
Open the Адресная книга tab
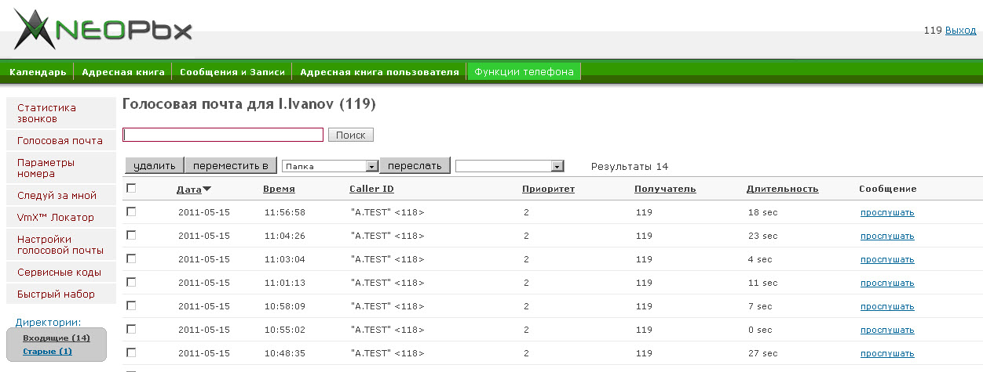[123, 72]
